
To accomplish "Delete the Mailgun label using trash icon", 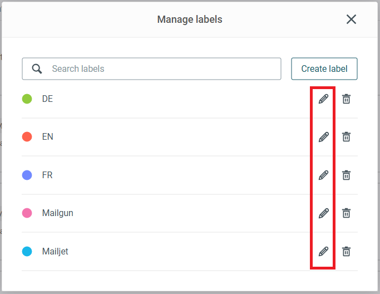I will (346, 213).
